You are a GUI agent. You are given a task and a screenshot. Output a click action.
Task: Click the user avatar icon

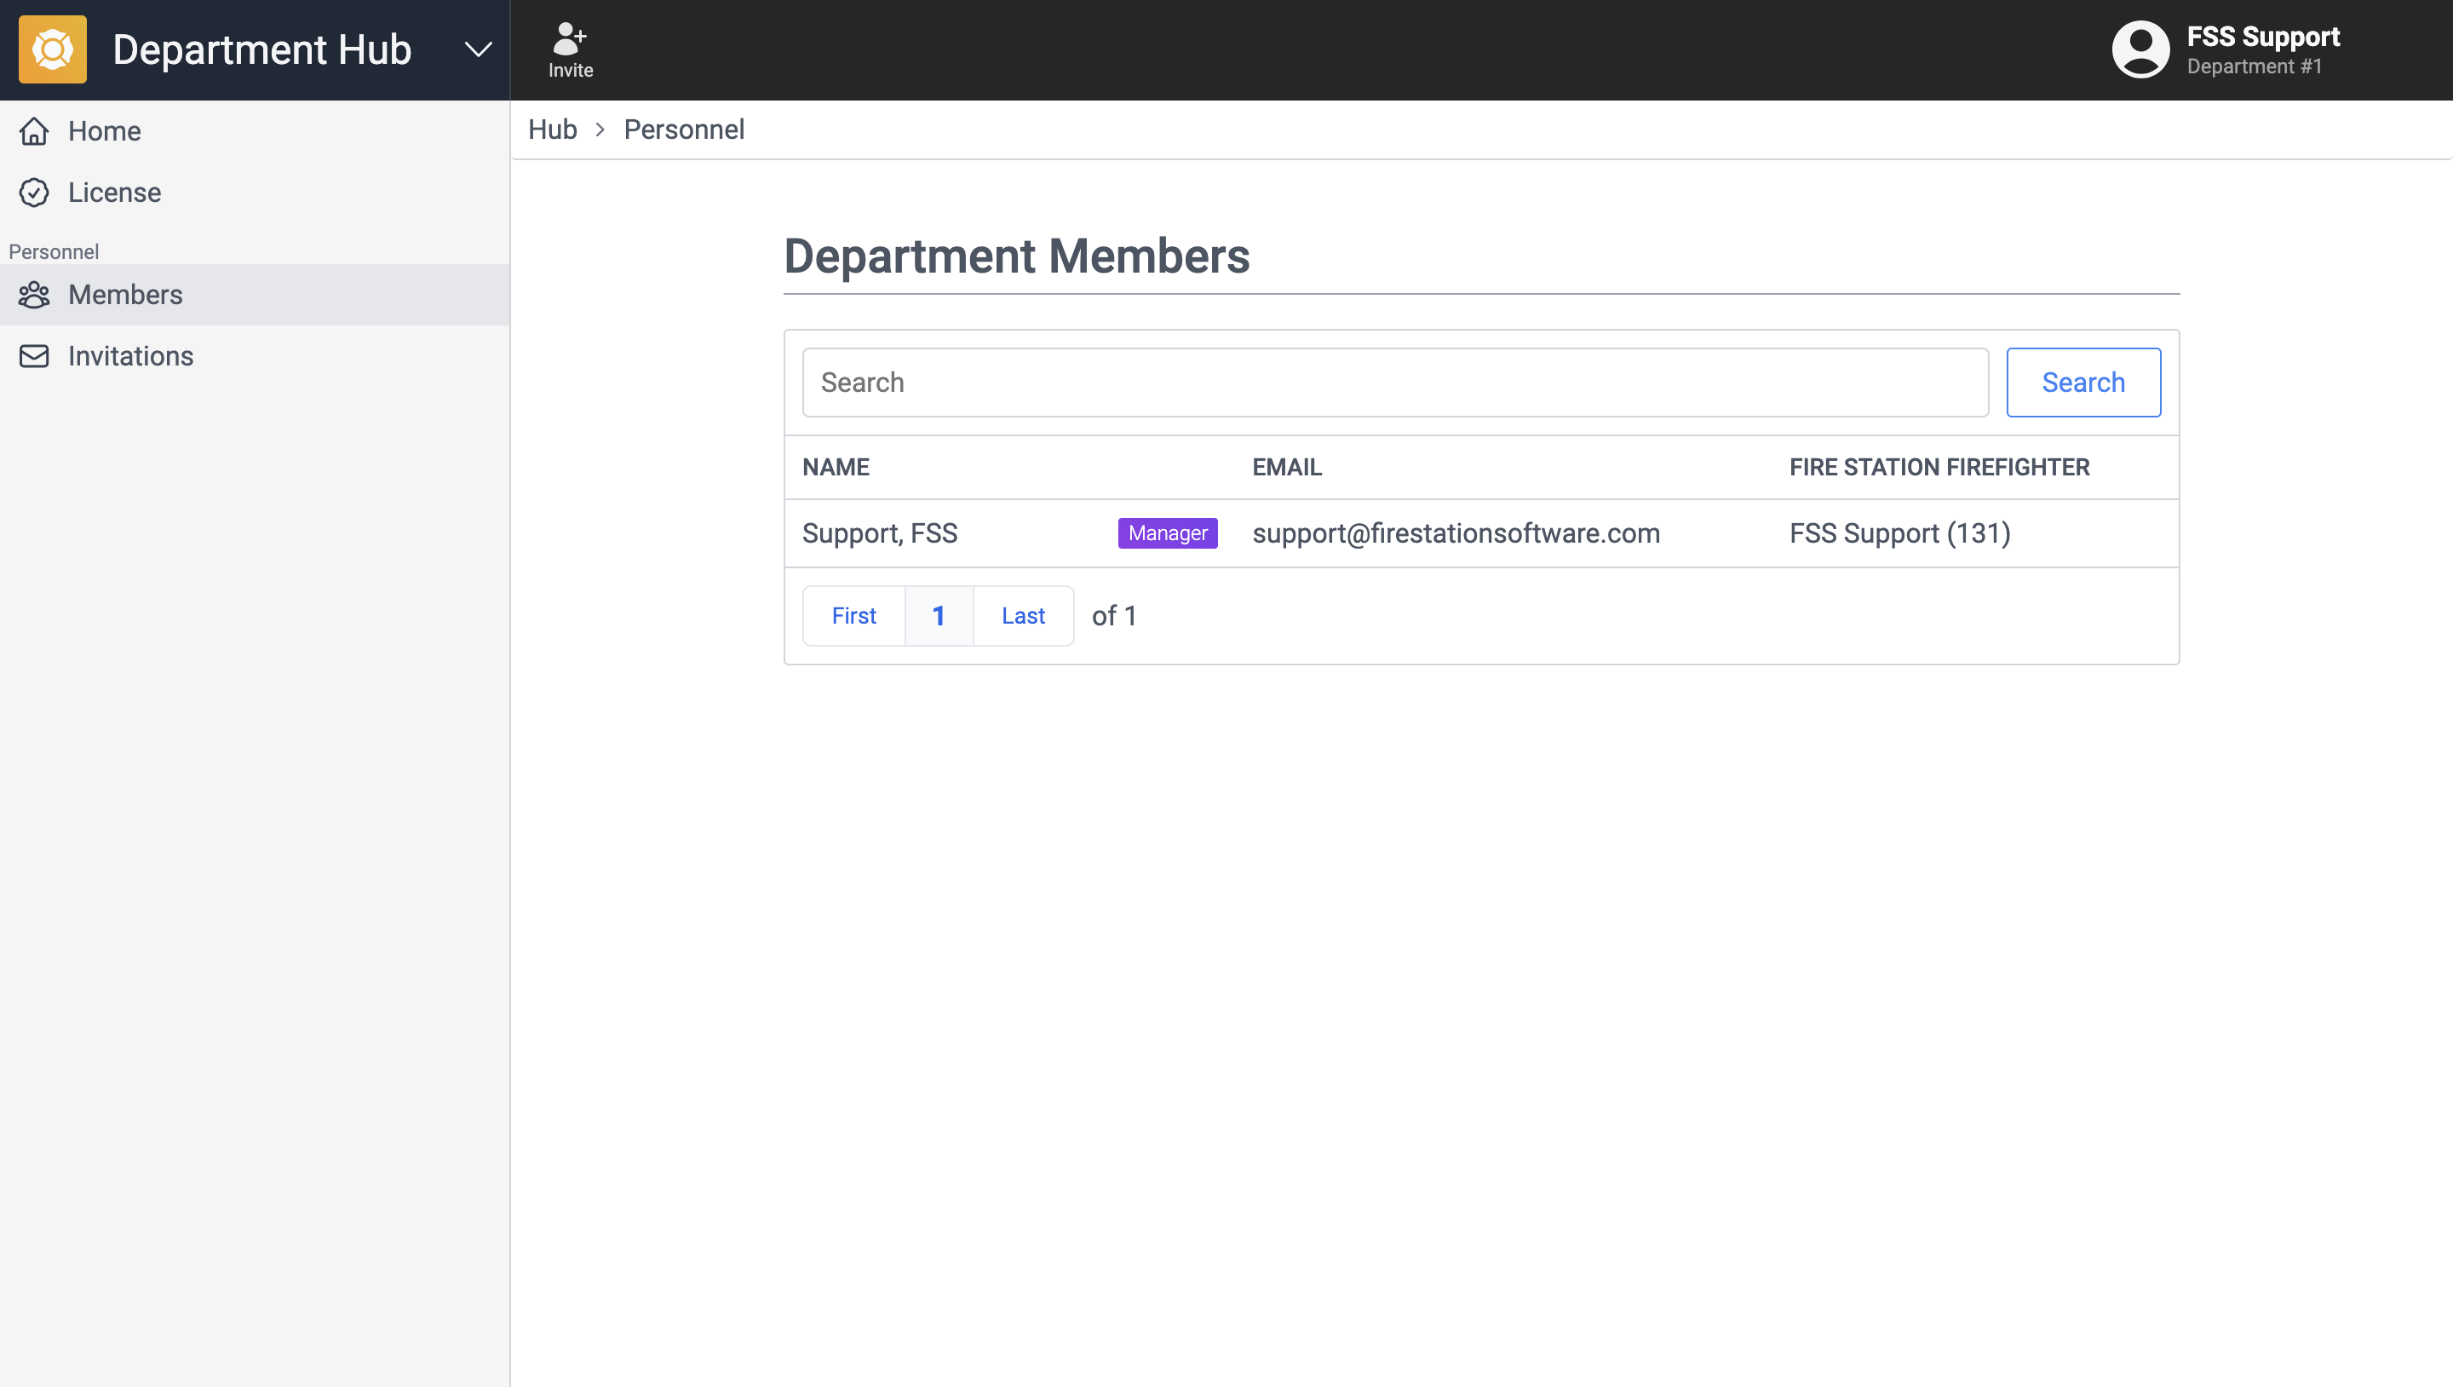(x=2140, y=49)
